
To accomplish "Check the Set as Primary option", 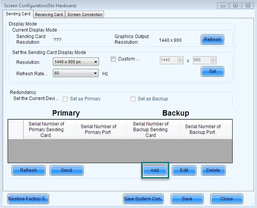I will (x=65, y=99).
